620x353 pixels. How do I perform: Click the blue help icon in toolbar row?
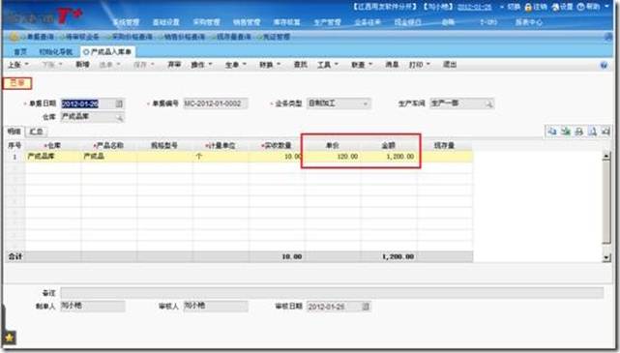point(604,65)
